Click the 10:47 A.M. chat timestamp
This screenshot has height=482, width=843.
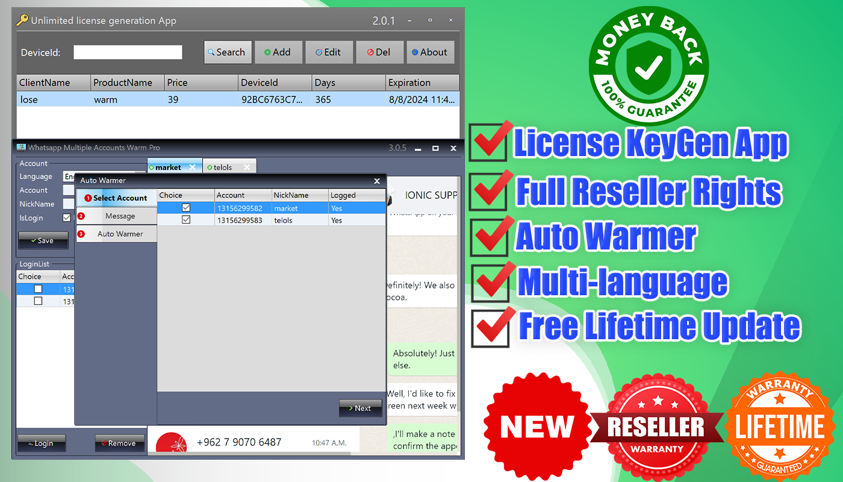point(329,443)
